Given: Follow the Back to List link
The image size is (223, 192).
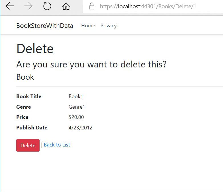Looking at the screenshot, I should 57,145.
